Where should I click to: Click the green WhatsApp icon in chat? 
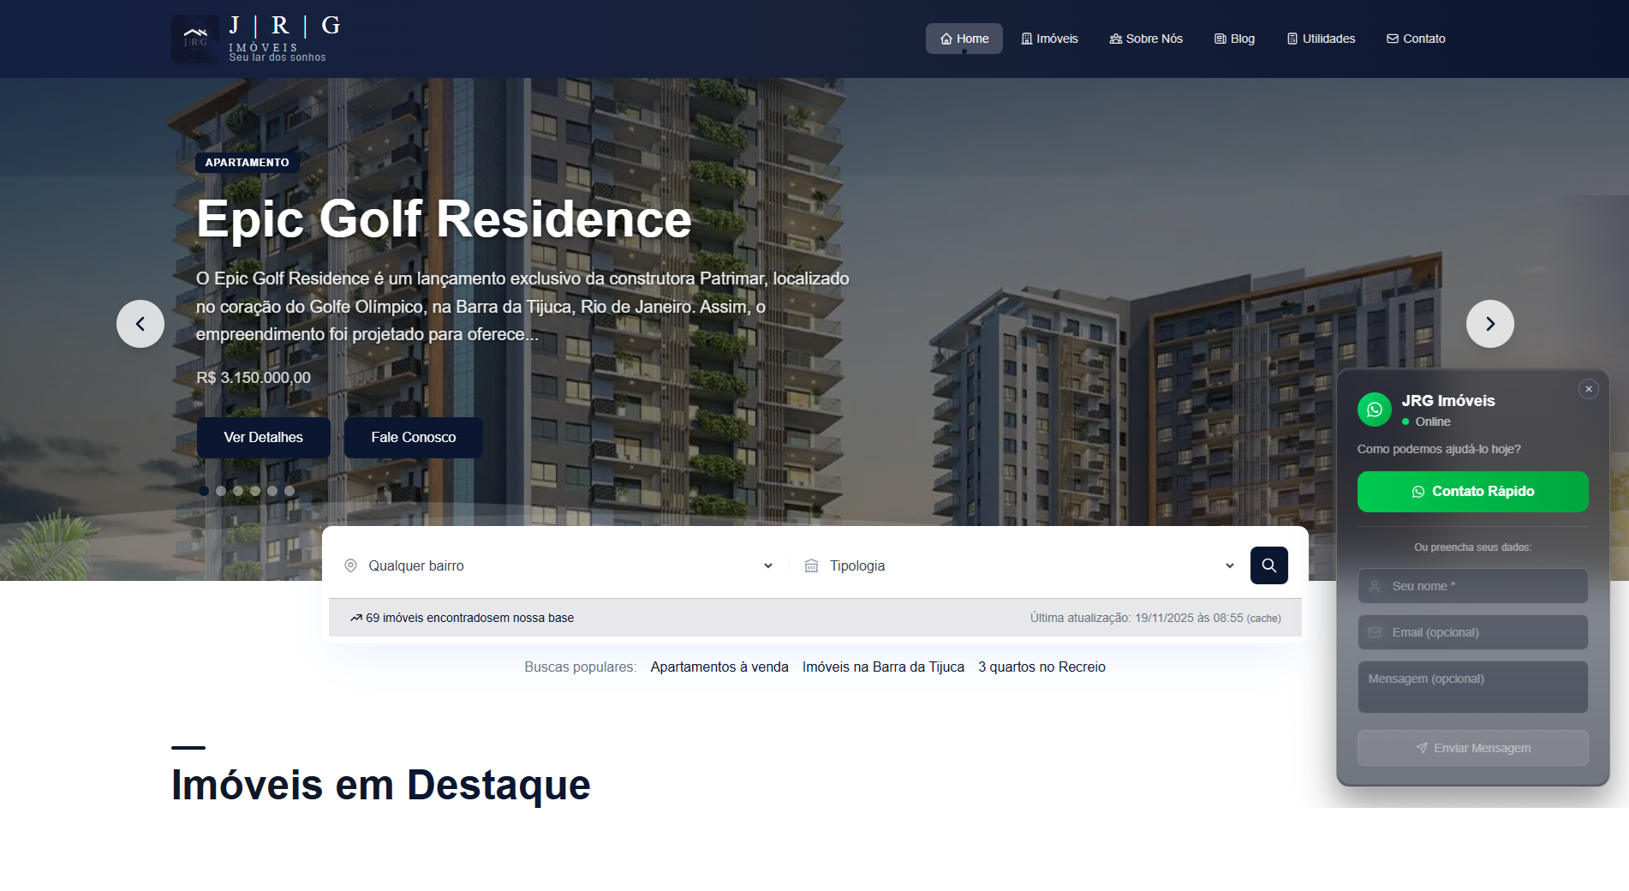pos(1374,410)
